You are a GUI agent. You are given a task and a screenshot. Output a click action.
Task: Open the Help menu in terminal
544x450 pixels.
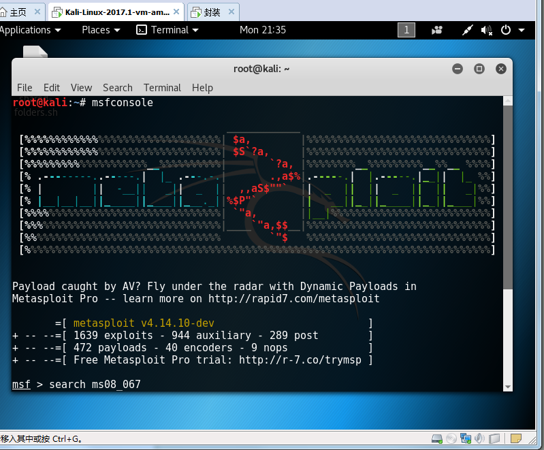click(x=202, y=88)
